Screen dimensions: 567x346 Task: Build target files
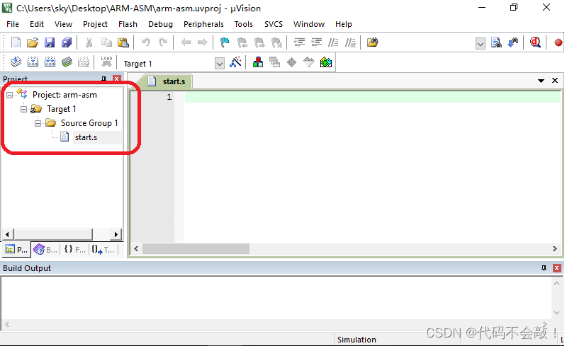[33, 62]
